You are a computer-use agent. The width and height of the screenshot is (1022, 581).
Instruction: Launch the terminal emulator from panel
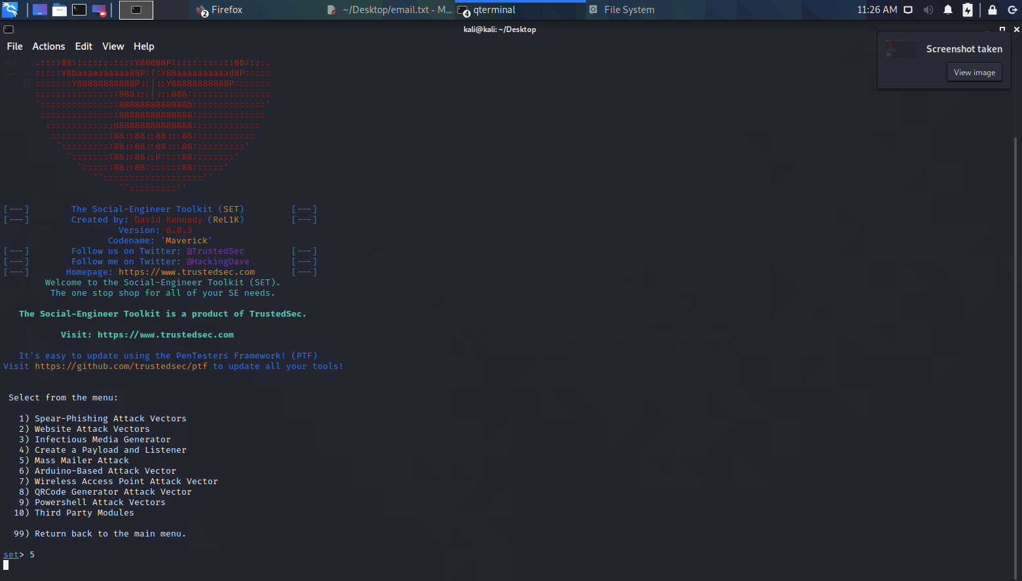point(79,10)
